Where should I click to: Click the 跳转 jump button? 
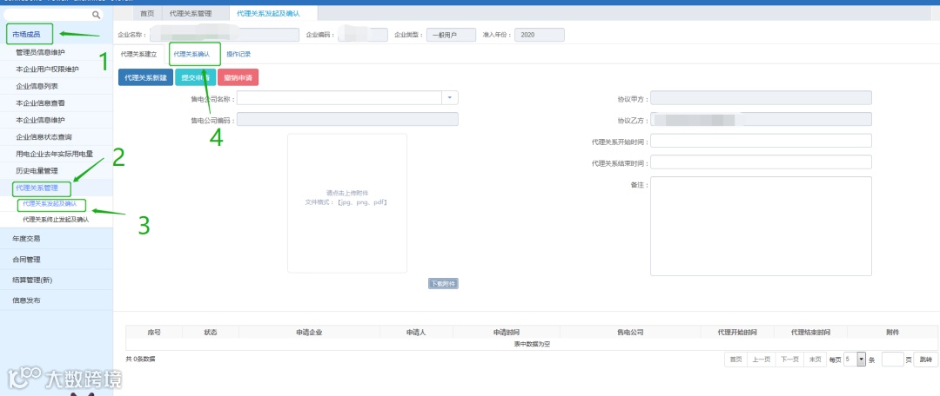[x=925, y=360]
